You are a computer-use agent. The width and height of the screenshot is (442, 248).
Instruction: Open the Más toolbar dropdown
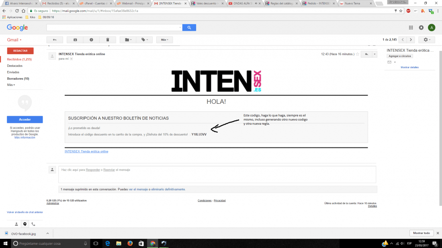pyautogui.click(x=165, y=40)
